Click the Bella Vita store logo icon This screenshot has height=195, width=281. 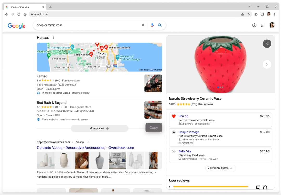click(x=174, y=152)
